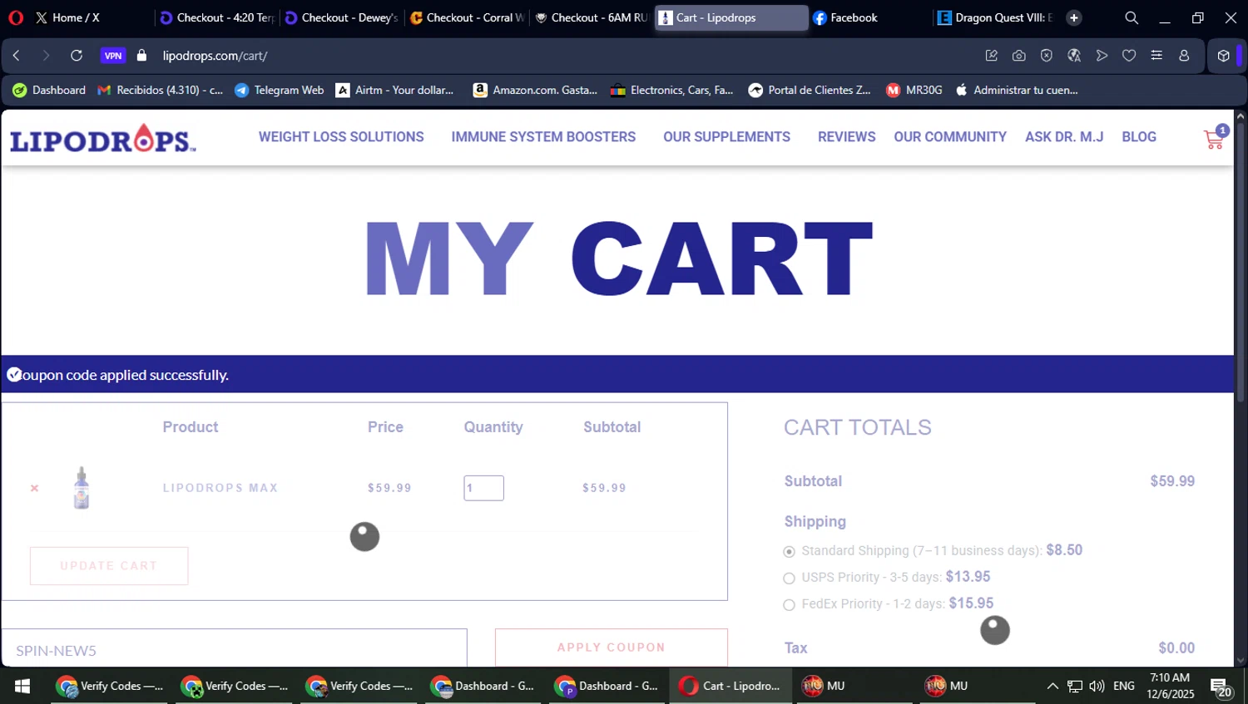1248x704 pixels.
Task: Switch to Checkout - Corral tab
Action: tap(466, 17)
